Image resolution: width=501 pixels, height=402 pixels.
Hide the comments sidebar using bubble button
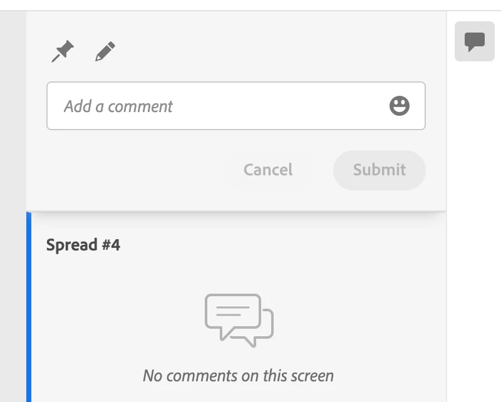click(475, 41)
